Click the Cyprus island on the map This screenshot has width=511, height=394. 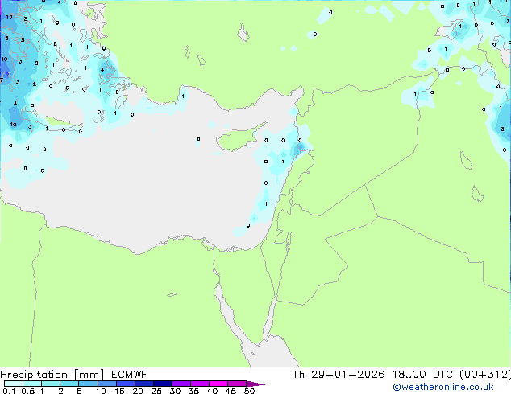pos(238,138)
